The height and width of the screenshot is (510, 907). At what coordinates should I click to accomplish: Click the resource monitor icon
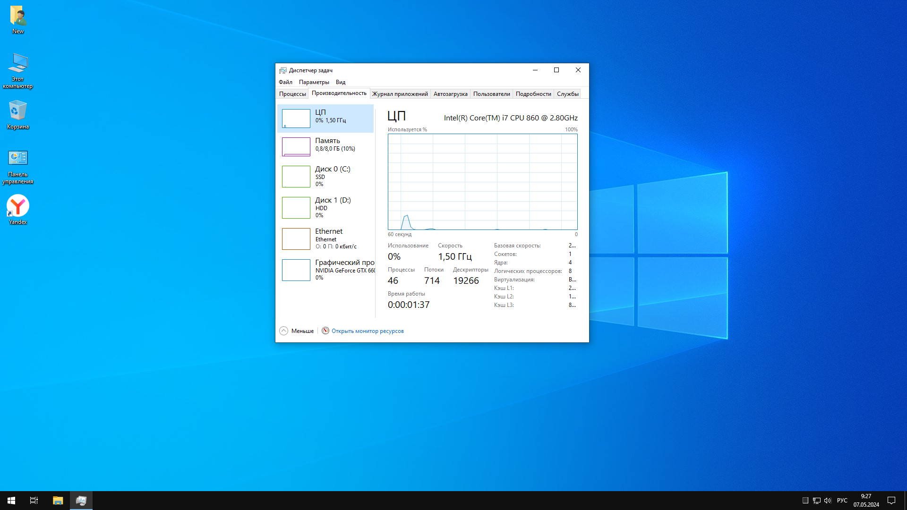[325, 331]
